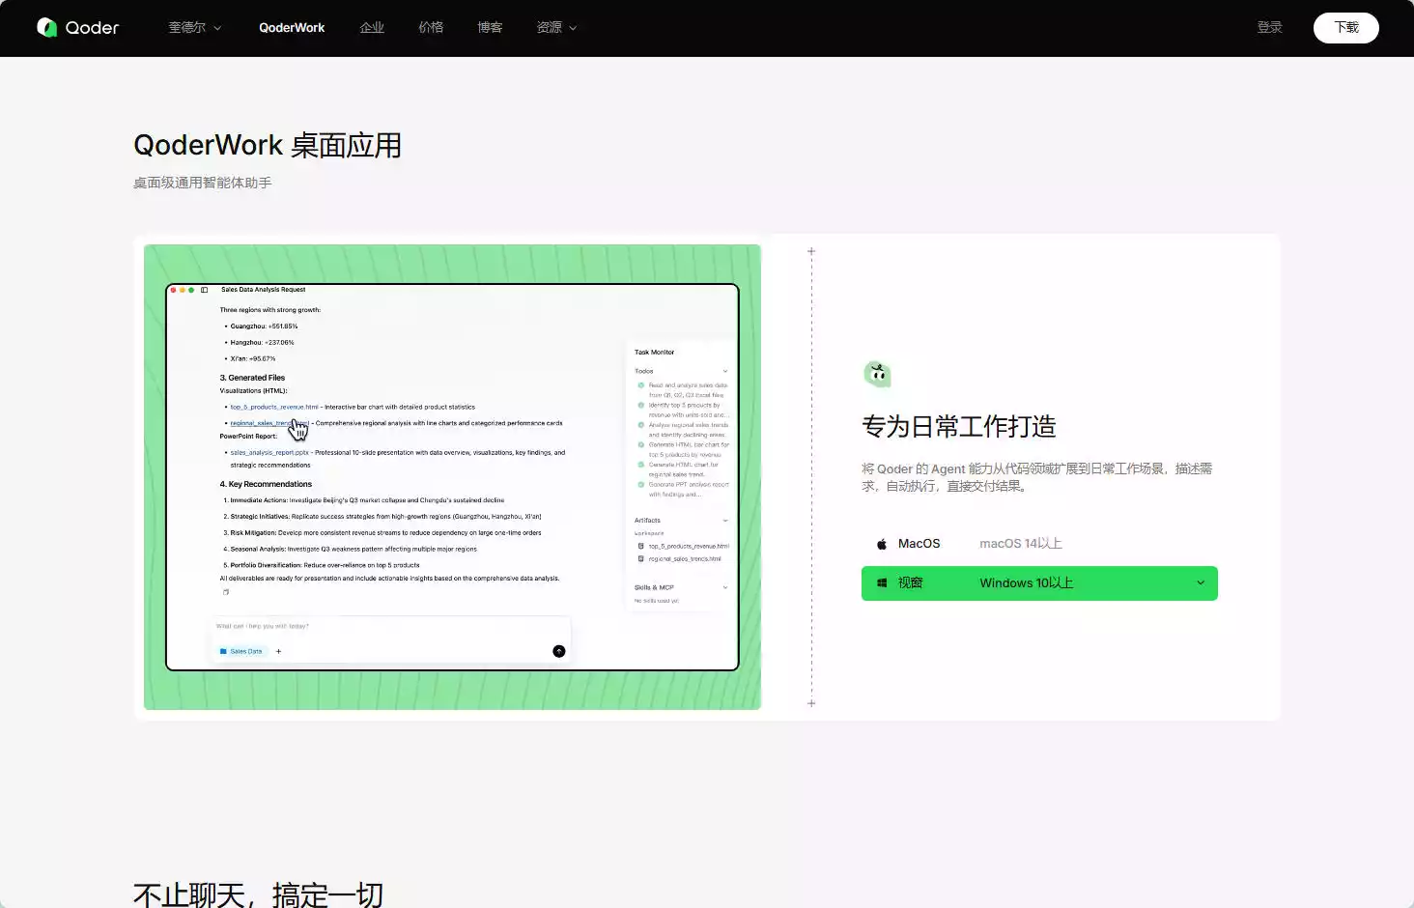Expand the 资源 resources dropdown
The width and height of the screenshot is (1414, 908).
pyautogui.click(x=556, y=27)
